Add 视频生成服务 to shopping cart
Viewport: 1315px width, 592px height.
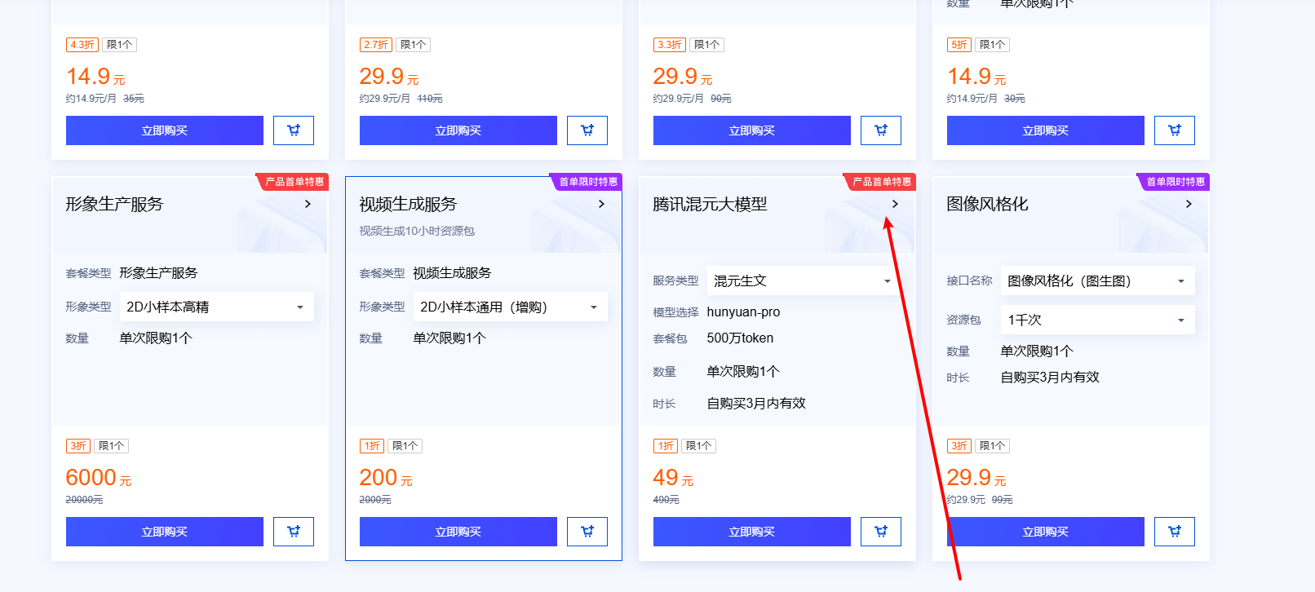(587, 532)
